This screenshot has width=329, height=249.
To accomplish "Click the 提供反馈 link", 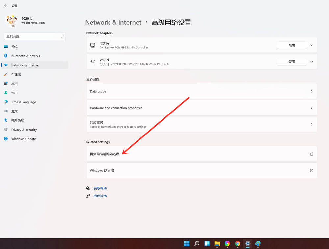I will pyautogui.click(x=100, y=196).
